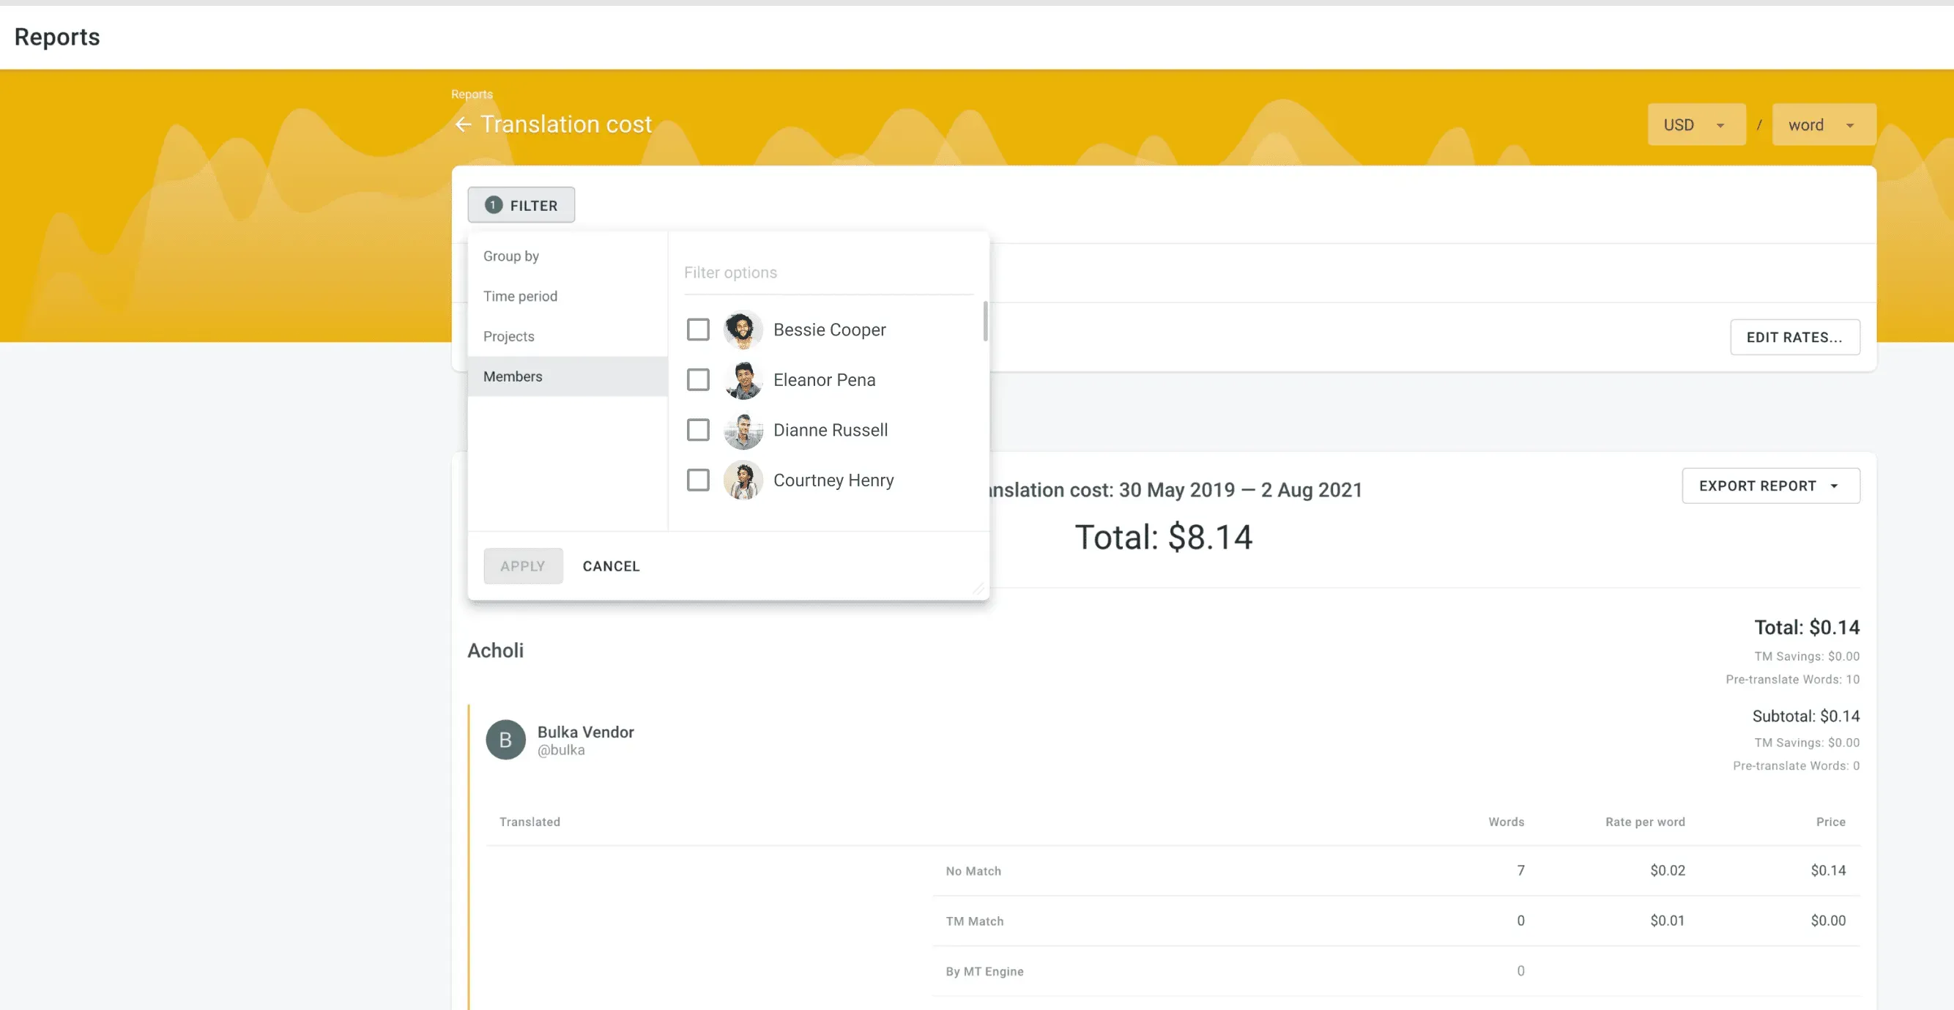Select the Courtney Henry checkbox
Image resolution: width=1954 pixels, height=1010 pixels.
point(698,480)
